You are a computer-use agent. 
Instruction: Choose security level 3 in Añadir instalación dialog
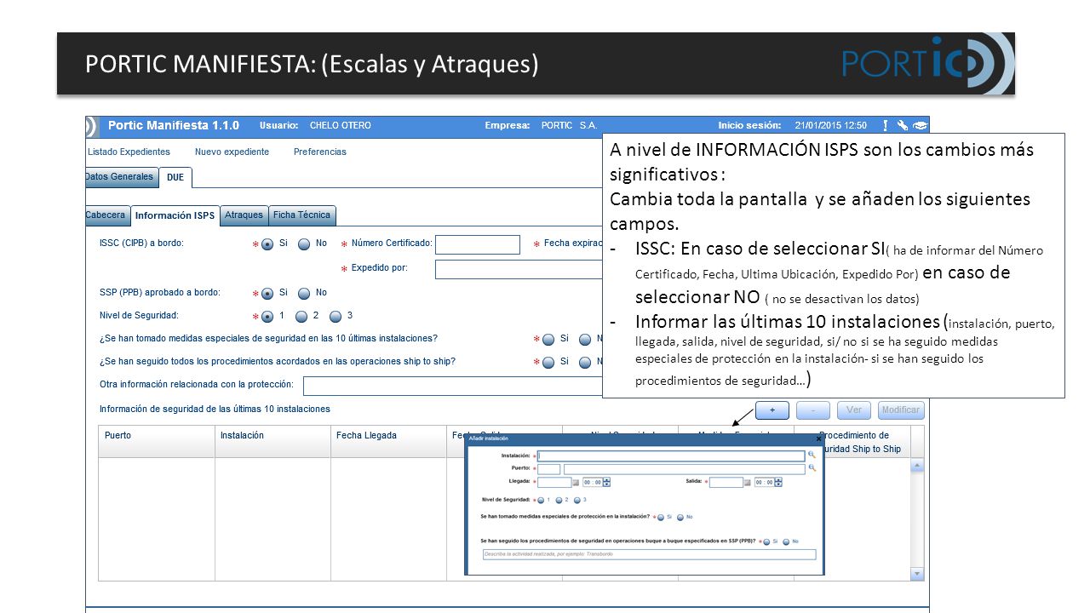[x=577, y=500]
